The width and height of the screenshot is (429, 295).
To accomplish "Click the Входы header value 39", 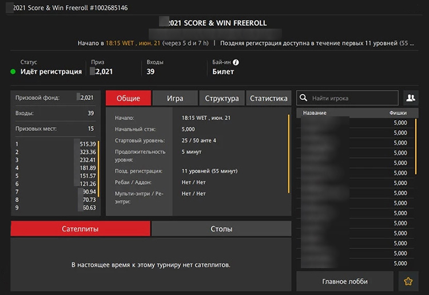I will 150,72.
